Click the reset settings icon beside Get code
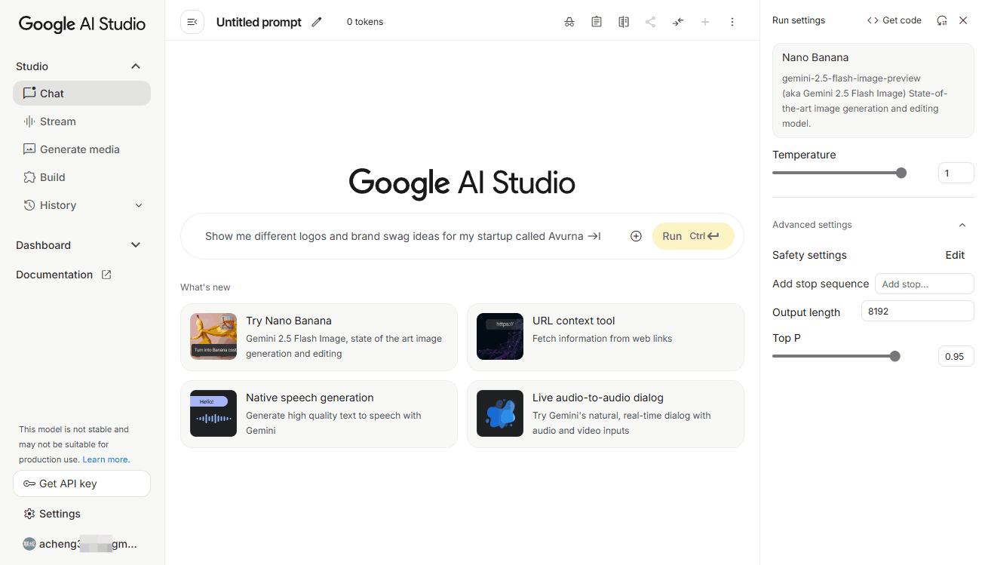 pos(942,20)
